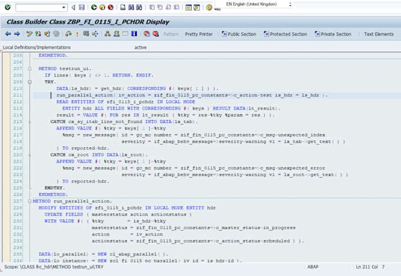Open Text Elements
This screenshot has width=401, height=276.
click(x=379, y=34)
